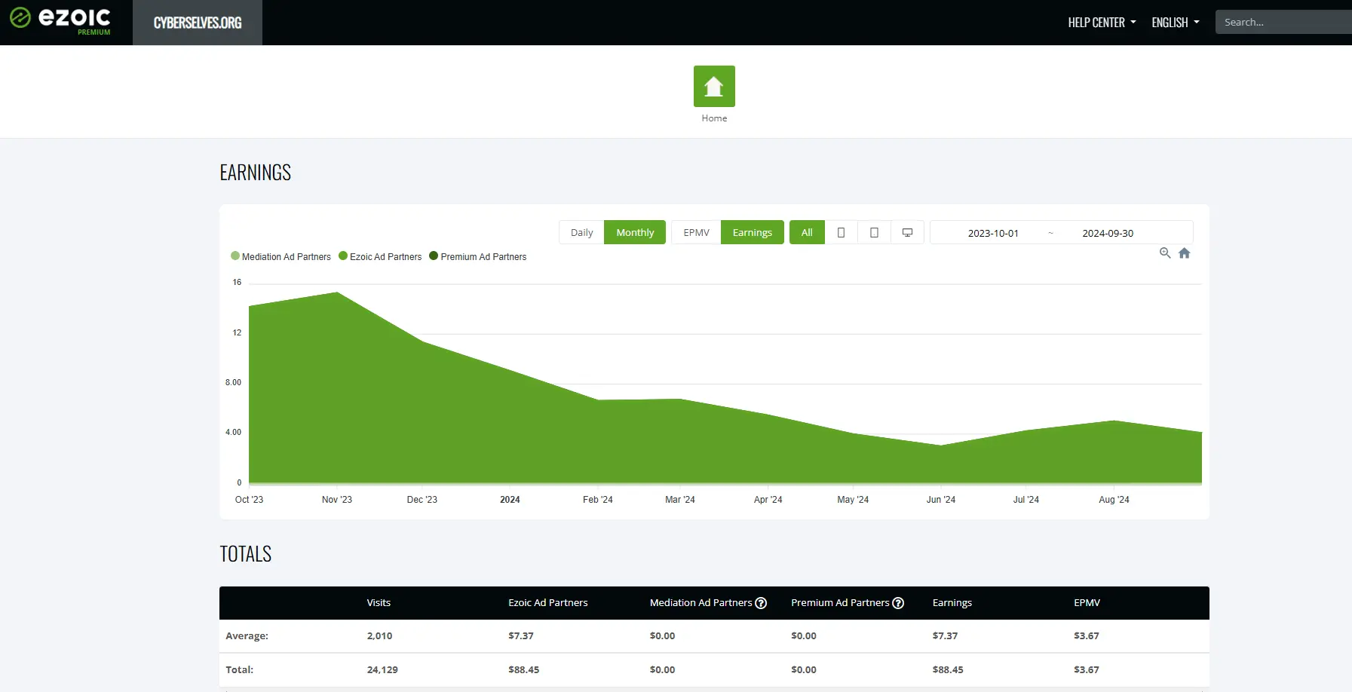Click the Total row label

click(239, 669)
